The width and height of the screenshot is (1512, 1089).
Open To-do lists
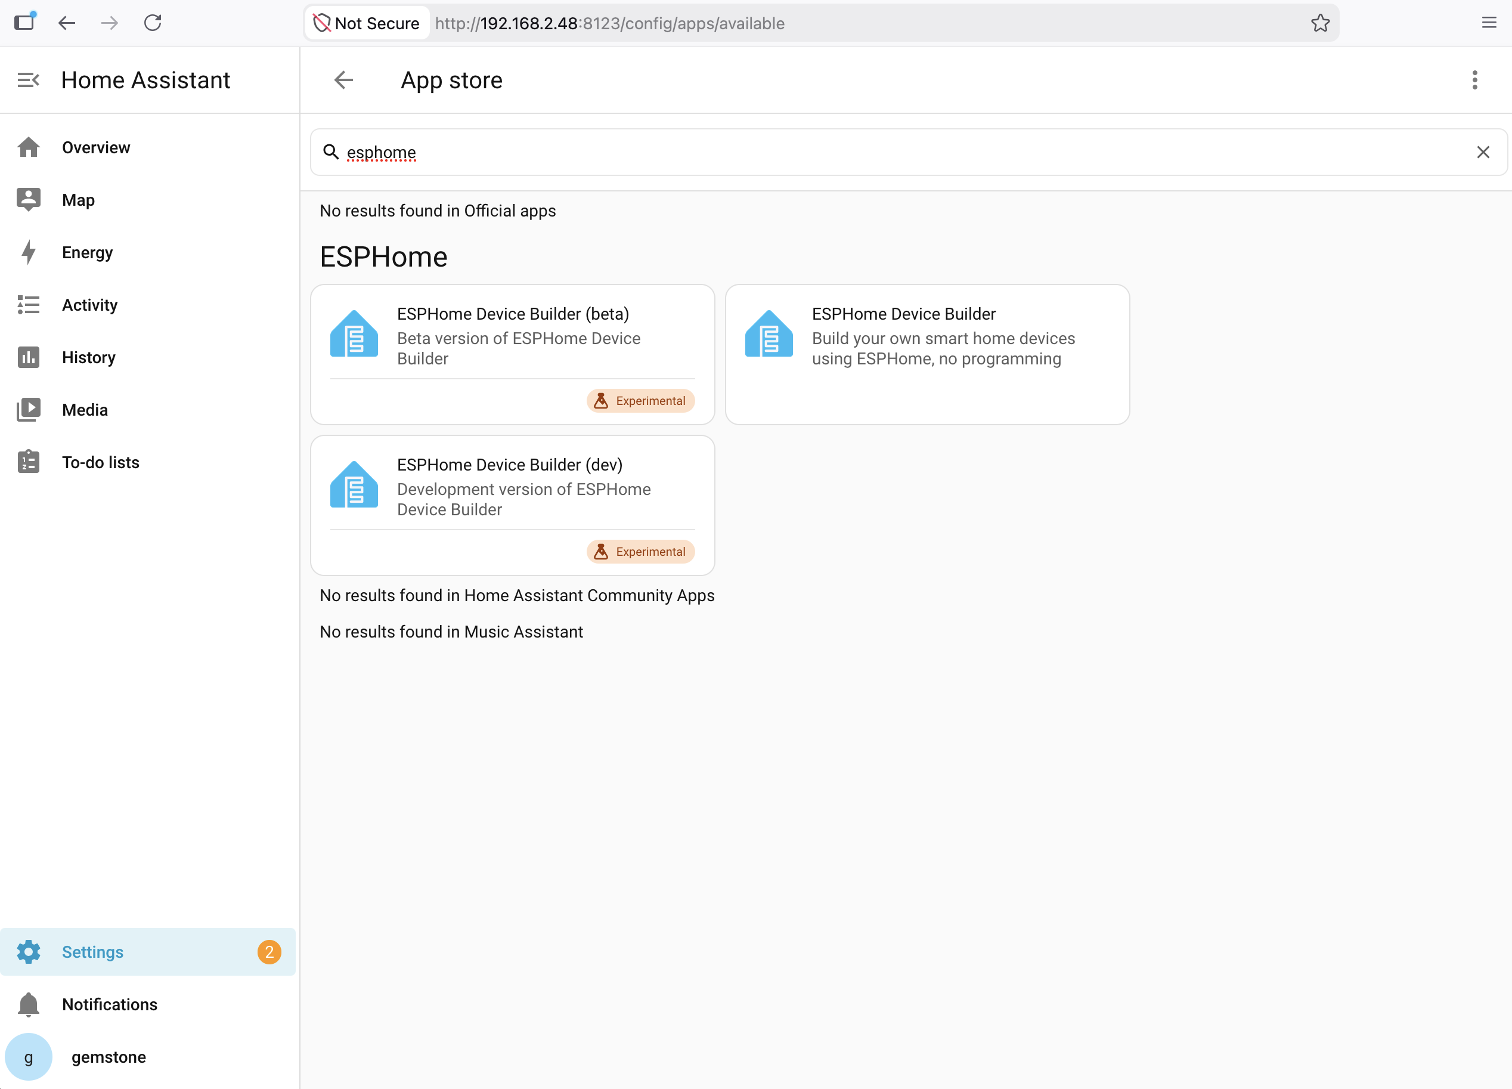147,462
